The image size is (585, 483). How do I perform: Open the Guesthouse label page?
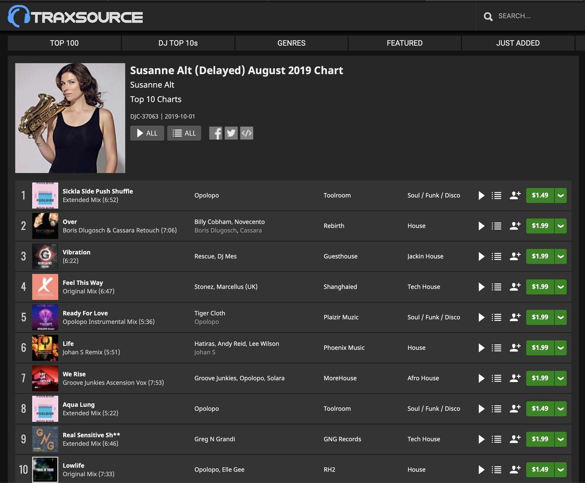click(x=340, y=256)
